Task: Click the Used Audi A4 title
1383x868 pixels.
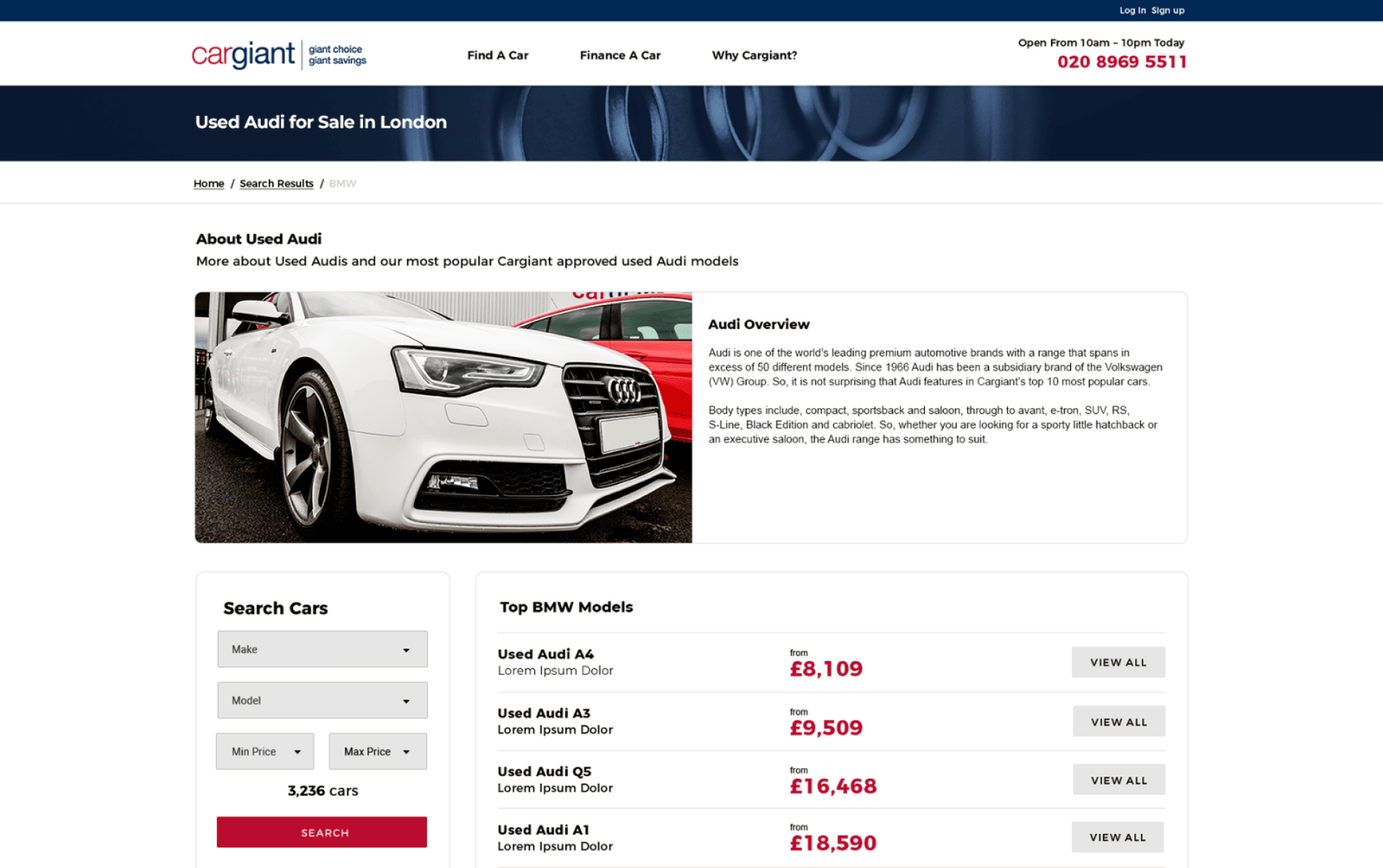Action: [x=545, y=654]
